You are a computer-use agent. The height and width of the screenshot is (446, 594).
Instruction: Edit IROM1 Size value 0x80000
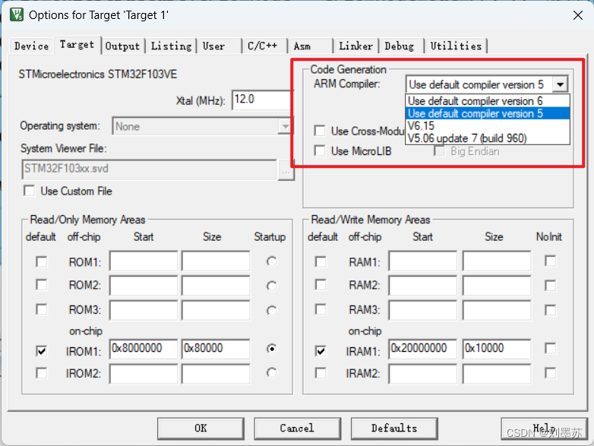click(216, 349)
